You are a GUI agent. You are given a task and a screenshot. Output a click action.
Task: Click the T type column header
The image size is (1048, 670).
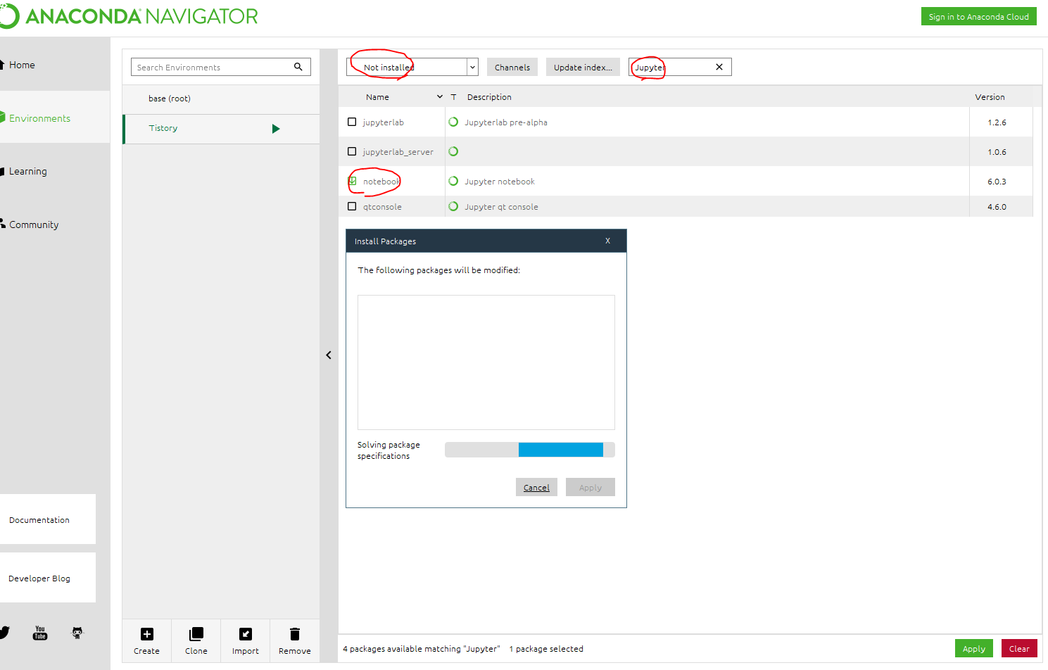454,97
